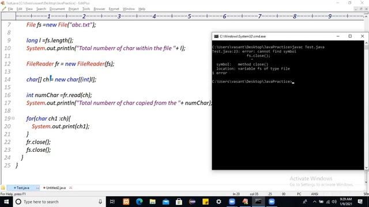Image resolution: width=369 pixels, height=207 pixels.
Task: Click the cmd.exe window title bar icon
Action: pos(216,36)
